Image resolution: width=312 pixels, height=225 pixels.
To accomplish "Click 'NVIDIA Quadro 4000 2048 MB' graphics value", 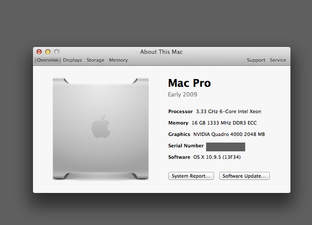I will point(229,135).
